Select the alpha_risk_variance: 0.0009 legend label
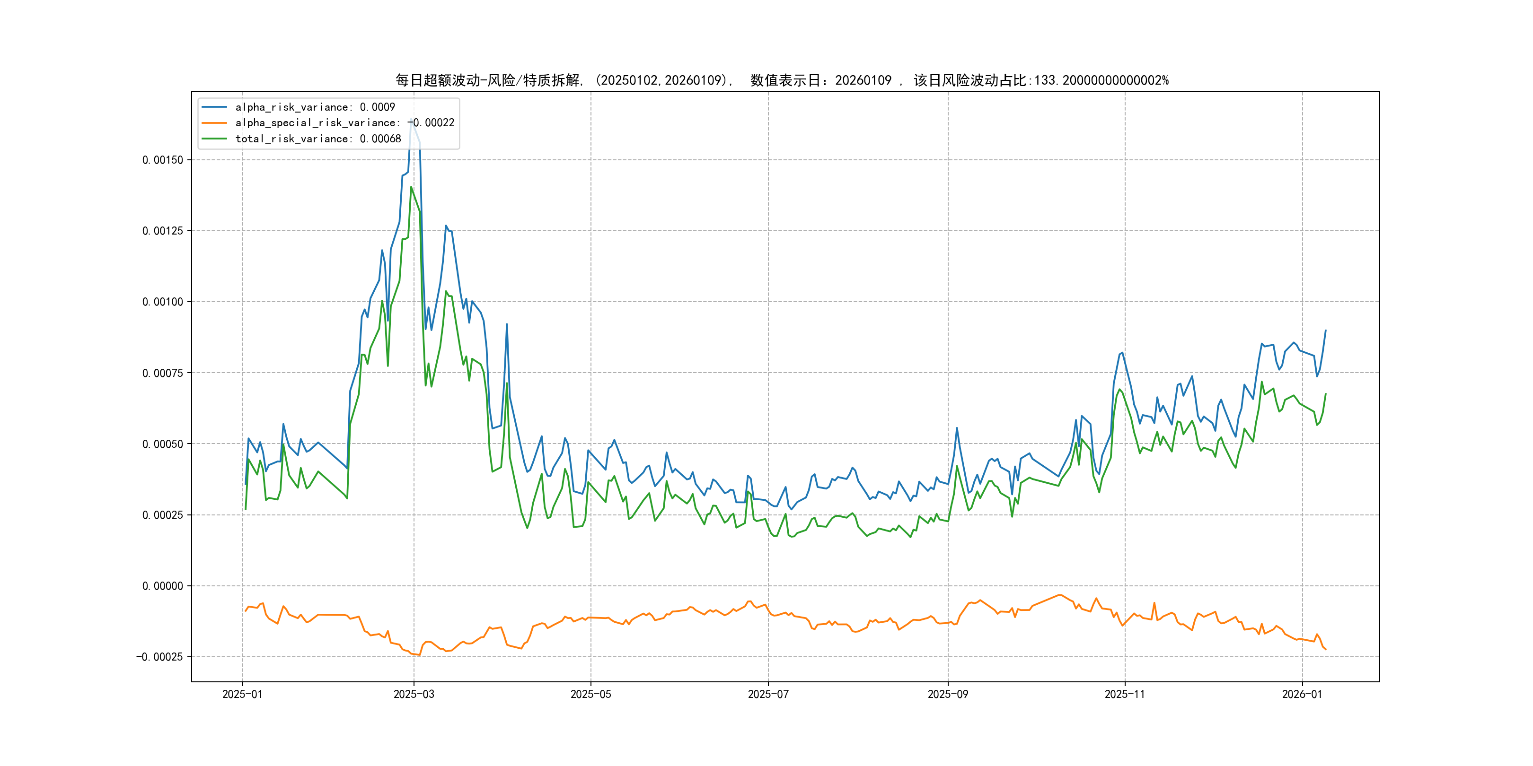This screenshot has height=766, width=1533. point(315,107)
